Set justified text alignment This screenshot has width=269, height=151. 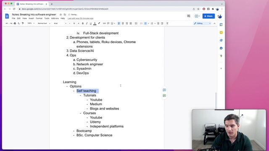pyautogui.click(x=131, y=23)
